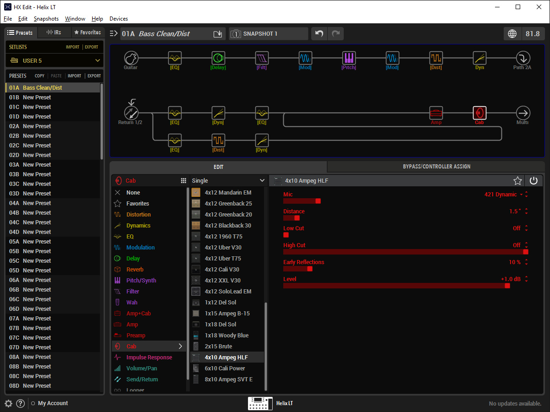Viewport: 550px width, 412px height.
Task: Click the preset list scrollbar
Action: click(x=102, y=121)
